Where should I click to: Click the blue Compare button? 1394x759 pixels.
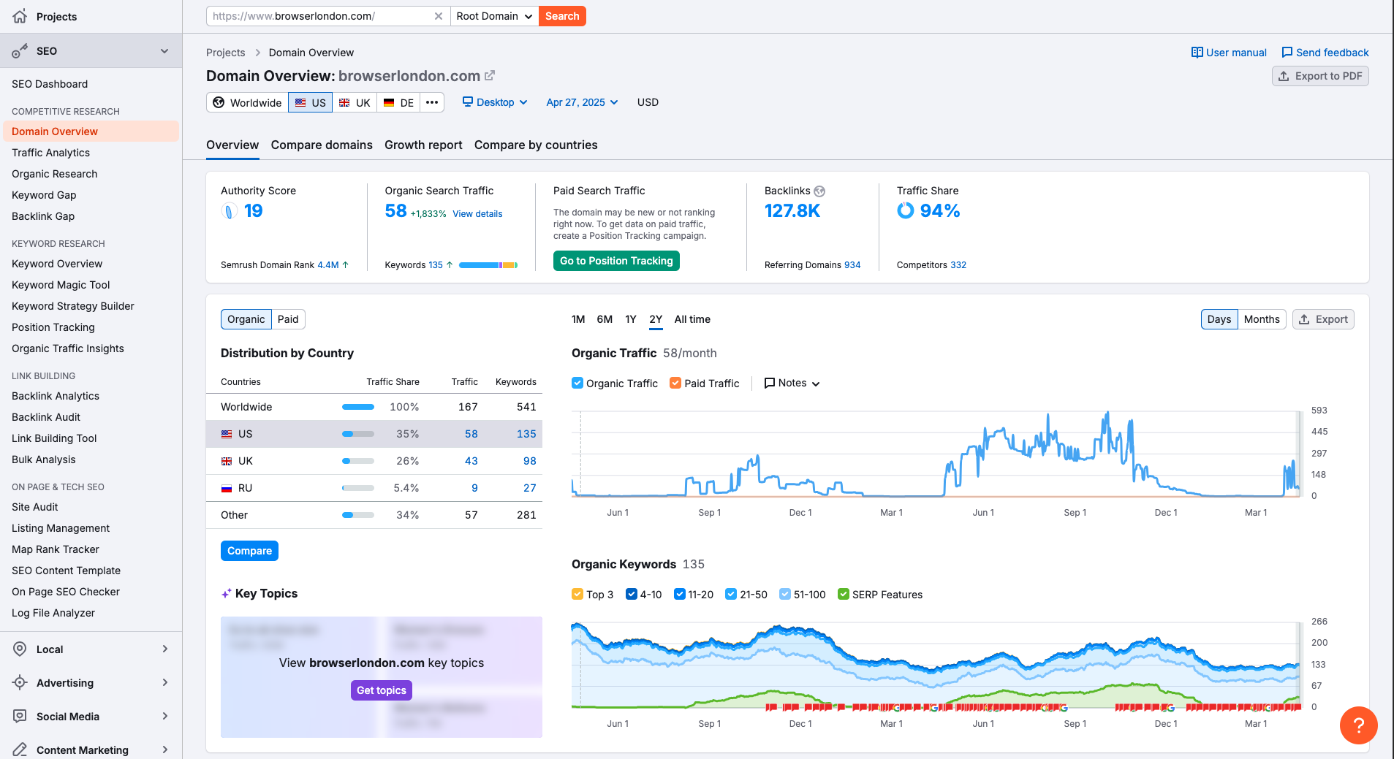click(249, 551)
